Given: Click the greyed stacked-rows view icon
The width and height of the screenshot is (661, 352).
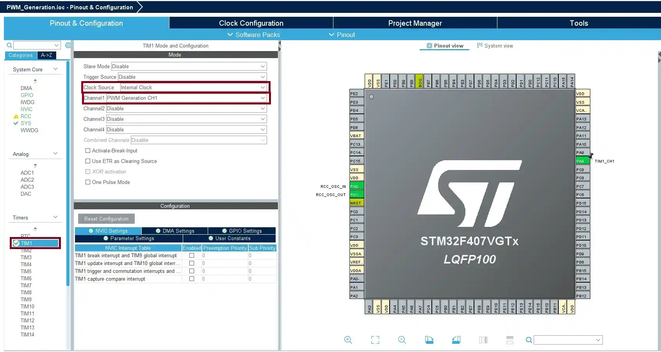Looking at the screenshot, I should tap(510, 340).
